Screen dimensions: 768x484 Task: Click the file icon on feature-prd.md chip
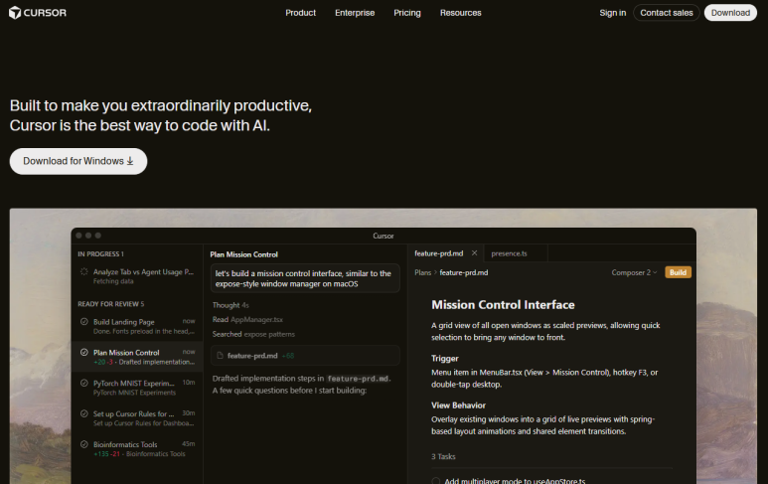[220, 356]
